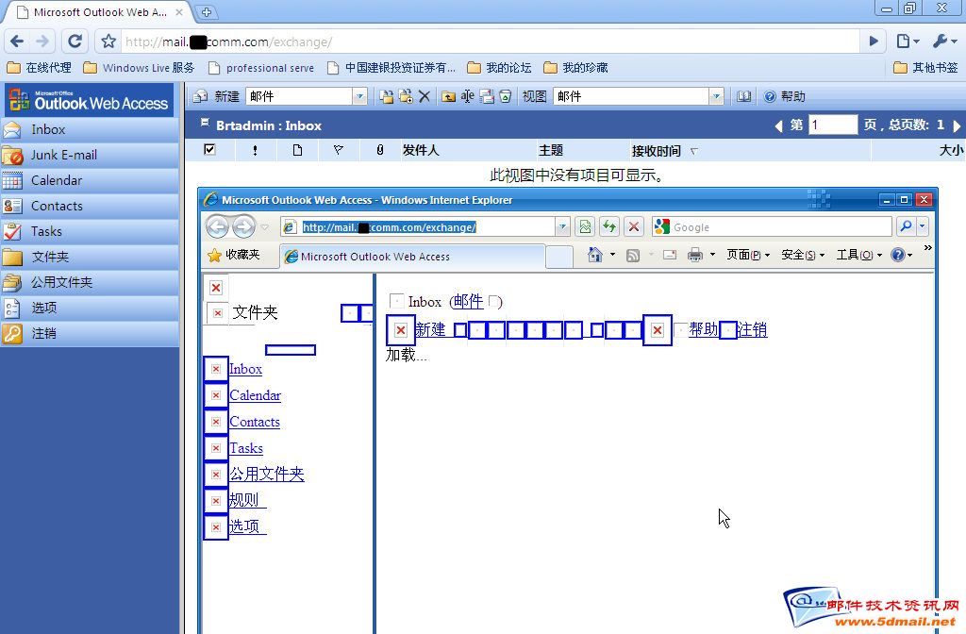Open 文件夹 in the OWA sidebar
966x634 pixels.
(90, 257)
